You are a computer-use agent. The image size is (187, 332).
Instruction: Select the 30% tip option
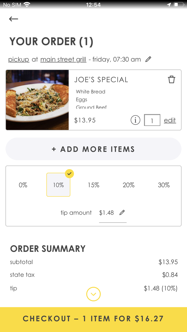(164, 185)
